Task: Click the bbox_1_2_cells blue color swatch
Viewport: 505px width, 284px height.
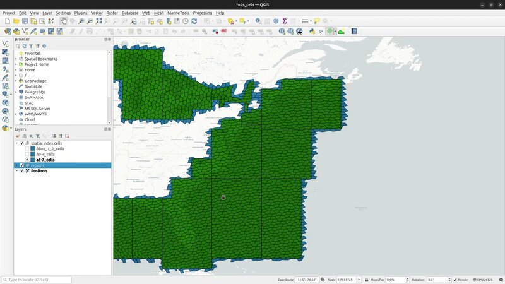Action: point(33,149)
